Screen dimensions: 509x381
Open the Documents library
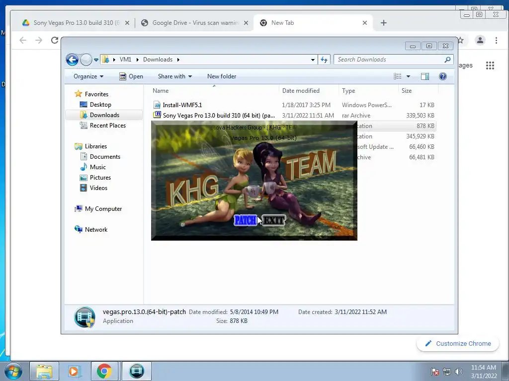(x=105, y=157)
